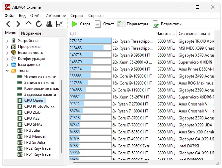
Task: Click the AIDA64 app logo in title bar
Action: point(7,7)
